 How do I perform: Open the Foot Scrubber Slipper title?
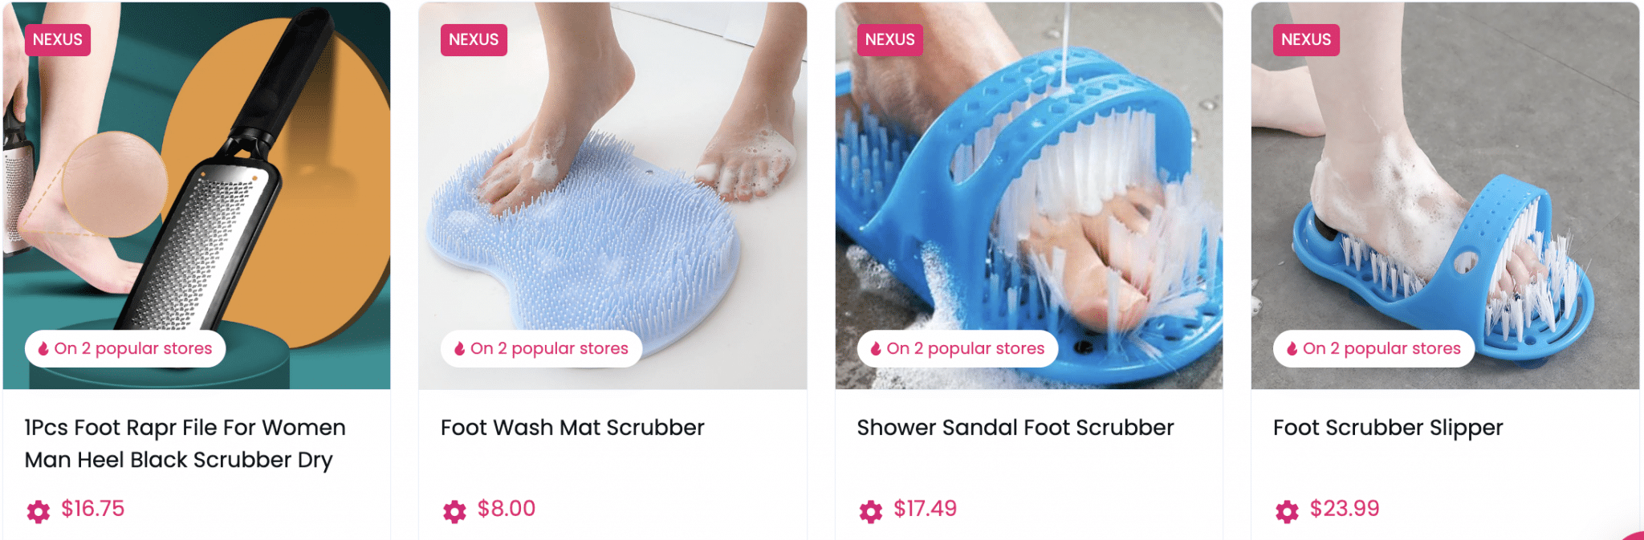(x=1388, y=428)
